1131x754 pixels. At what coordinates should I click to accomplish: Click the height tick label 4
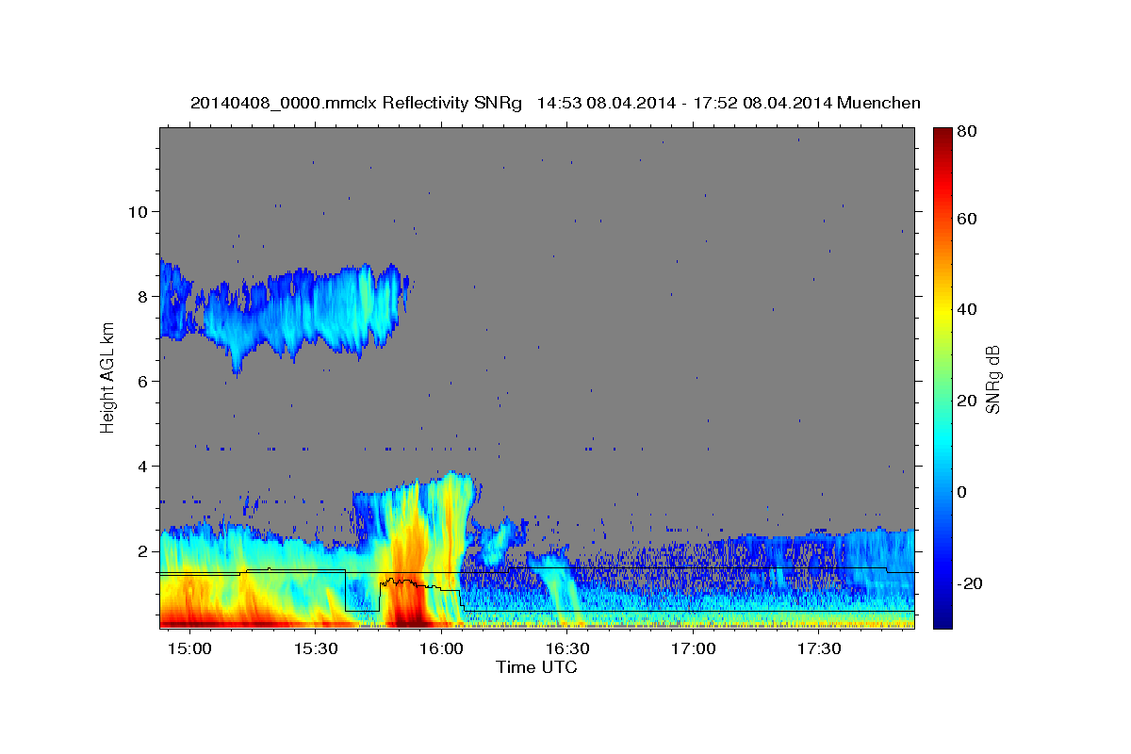[x=144, y=466]
